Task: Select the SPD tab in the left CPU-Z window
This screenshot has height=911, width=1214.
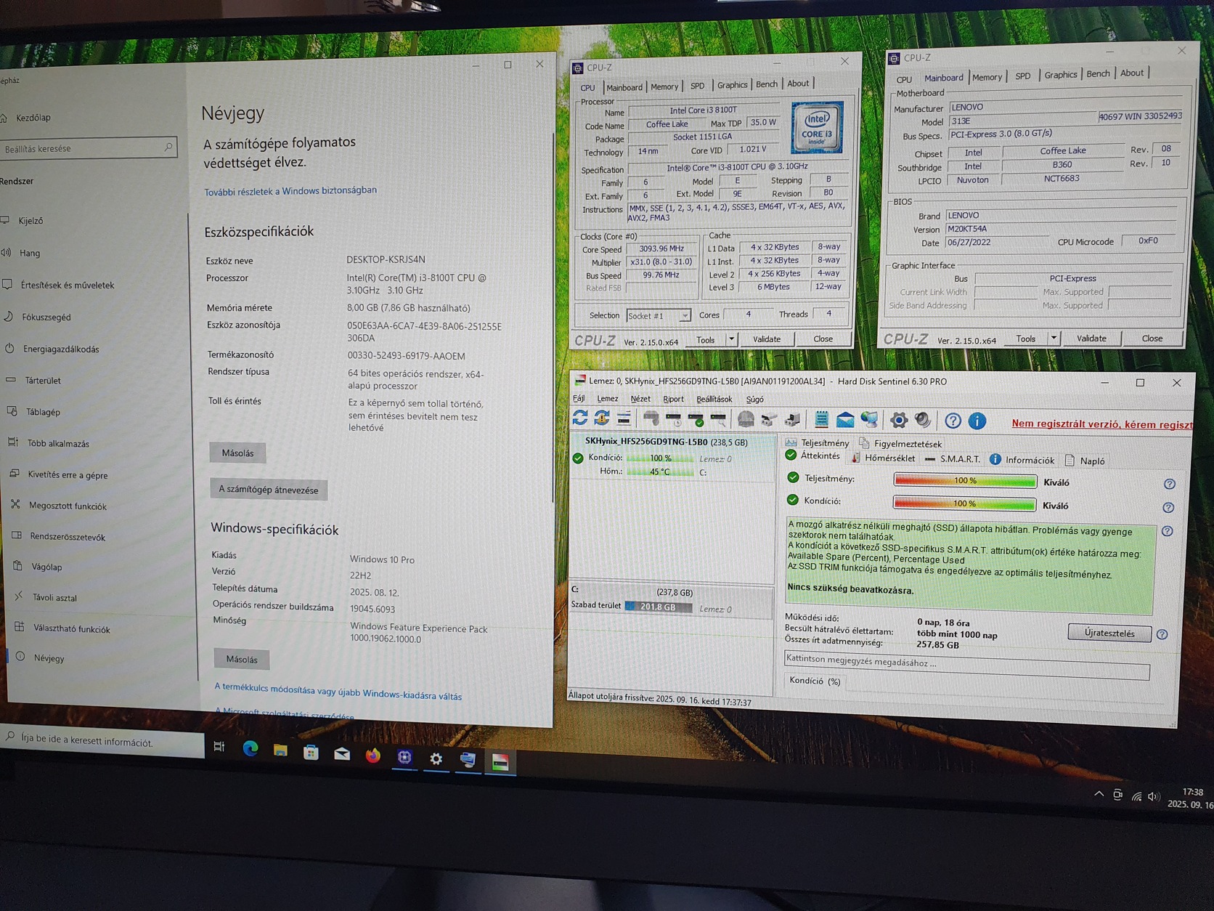Action: coord(697,86)
